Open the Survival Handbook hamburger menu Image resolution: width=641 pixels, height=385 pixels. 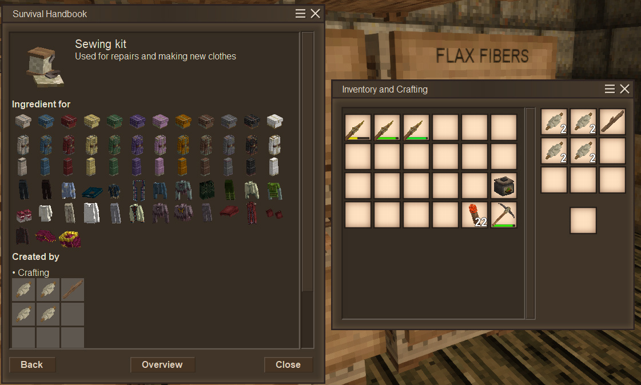[300, 14]
